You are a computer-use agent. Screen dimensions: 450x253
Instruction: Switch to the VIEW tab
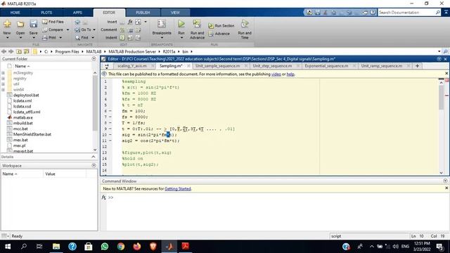click(175, 13)
